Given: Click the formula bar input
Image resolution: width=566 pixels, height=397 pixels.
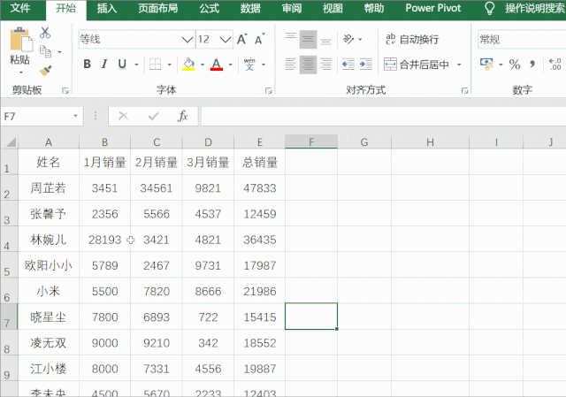Looking at the screenshot, I should pyautogui.click(x=383, y=116).
